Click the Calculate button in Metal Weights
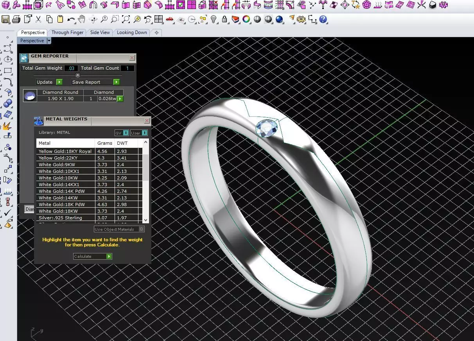 (93, 256)
